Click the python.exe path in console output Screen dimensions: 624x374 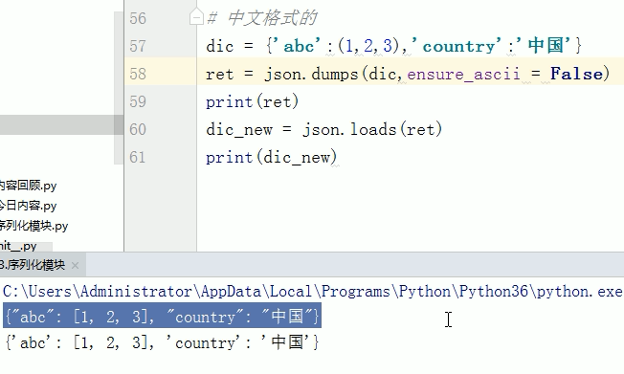(x=312, y=292)
